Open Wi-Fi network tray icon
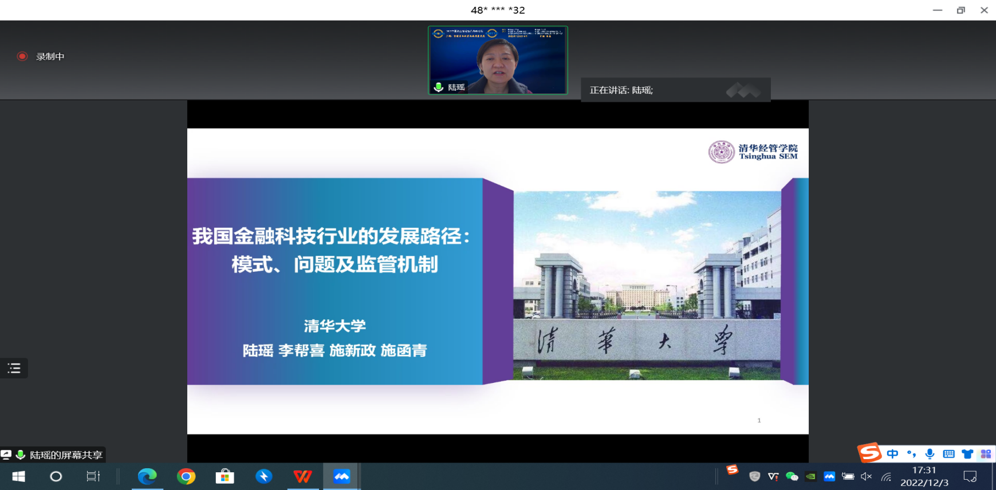 (886, 476)
